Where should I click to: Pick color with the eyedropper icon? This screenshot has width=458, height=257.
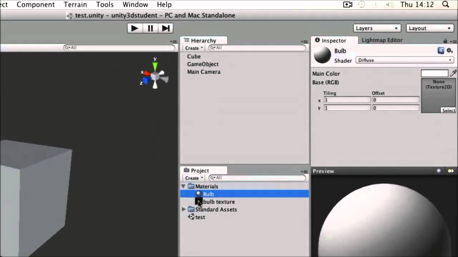pos(453,73)
